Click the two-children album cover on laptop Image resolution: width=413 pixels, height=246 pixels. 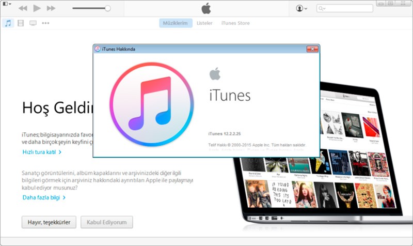[257, 194]
